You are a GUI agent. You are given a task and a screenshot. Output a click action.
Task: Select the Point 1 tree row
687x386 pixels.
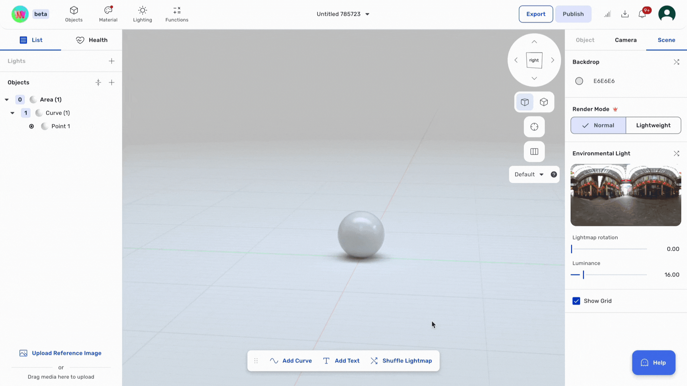tap(61, 126)
